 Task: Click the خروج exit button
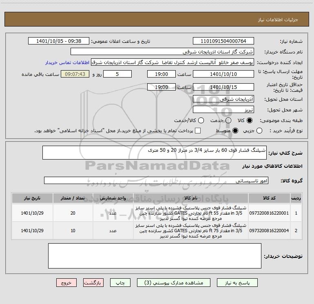click(x=66, y=282)
